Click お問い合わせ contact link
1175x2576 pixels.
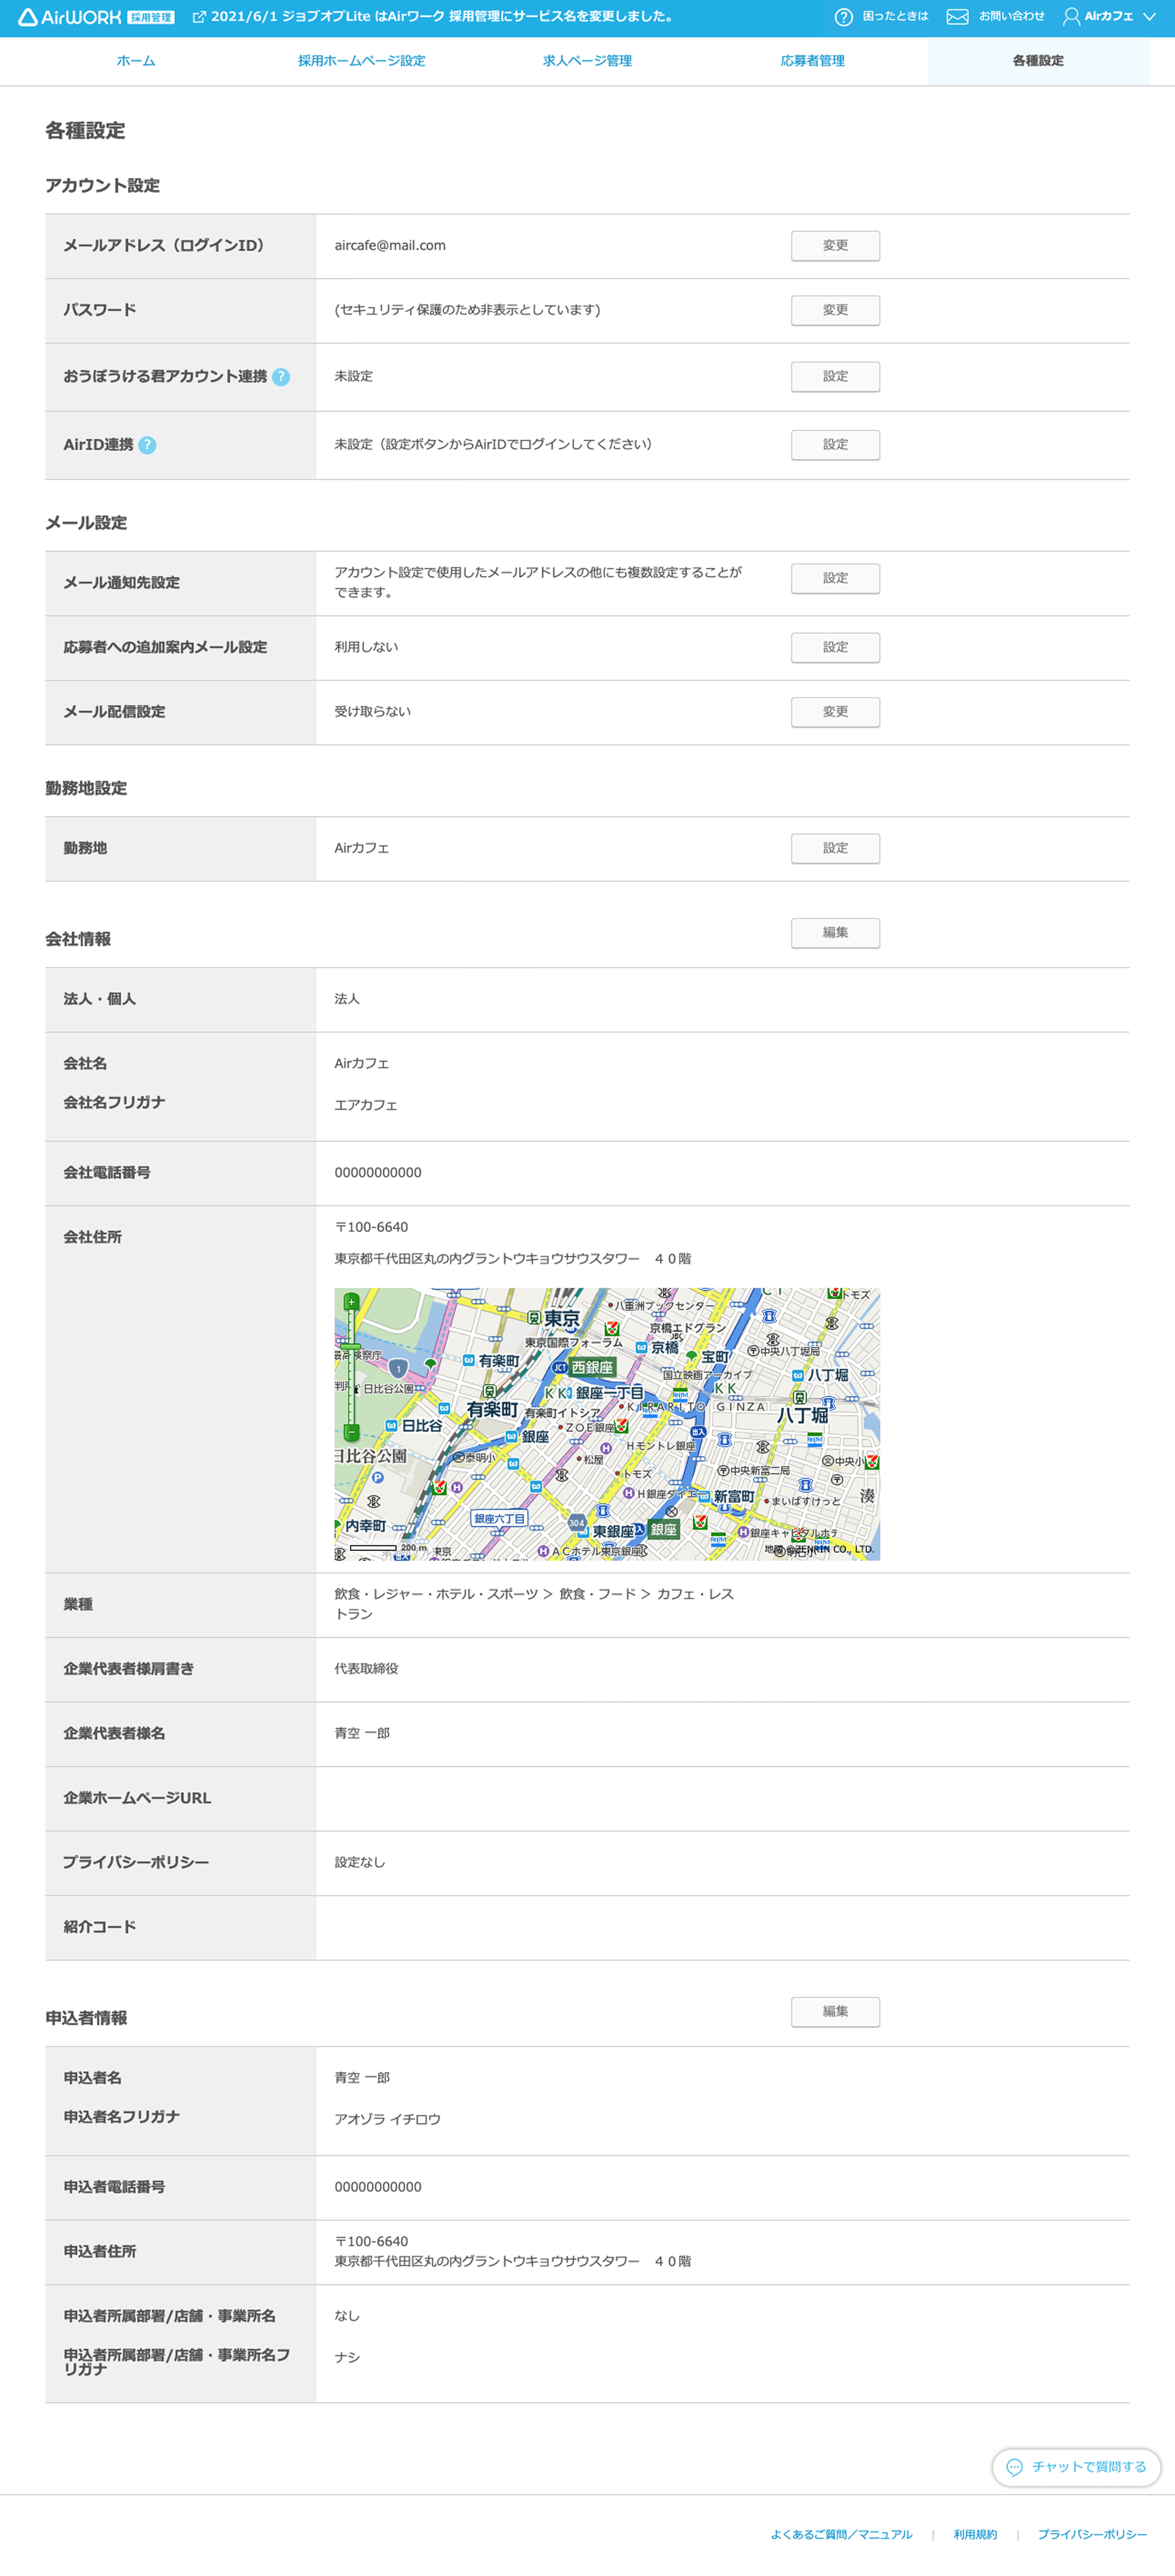[x=1011, y=17]
